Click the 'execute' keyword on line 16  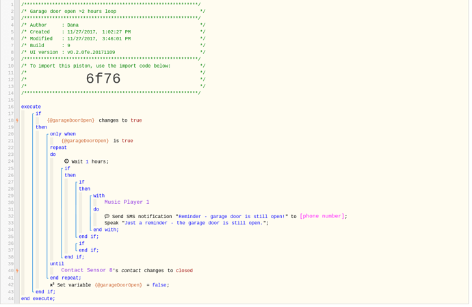coord(31,107)
